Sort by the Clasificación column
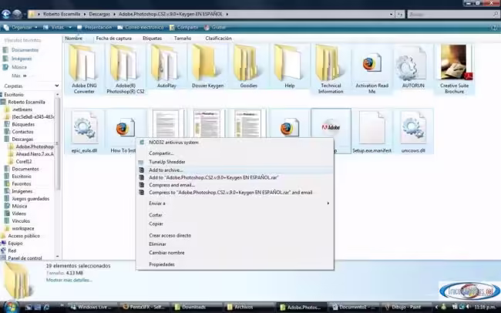 [x=219, y=38]
